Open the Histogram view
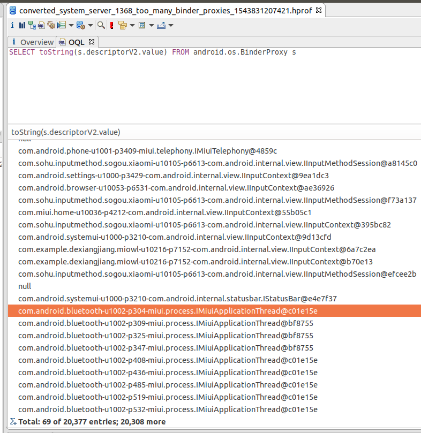421x433 pixels. [x=22, y=25]
